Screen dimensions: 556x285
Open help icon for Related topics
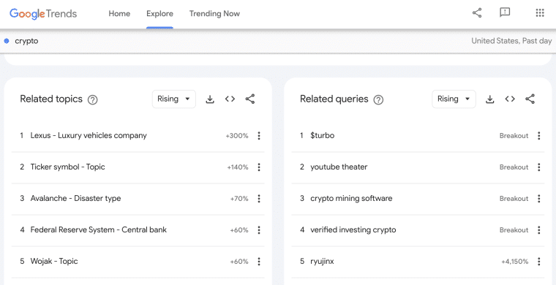coord(93,100)
